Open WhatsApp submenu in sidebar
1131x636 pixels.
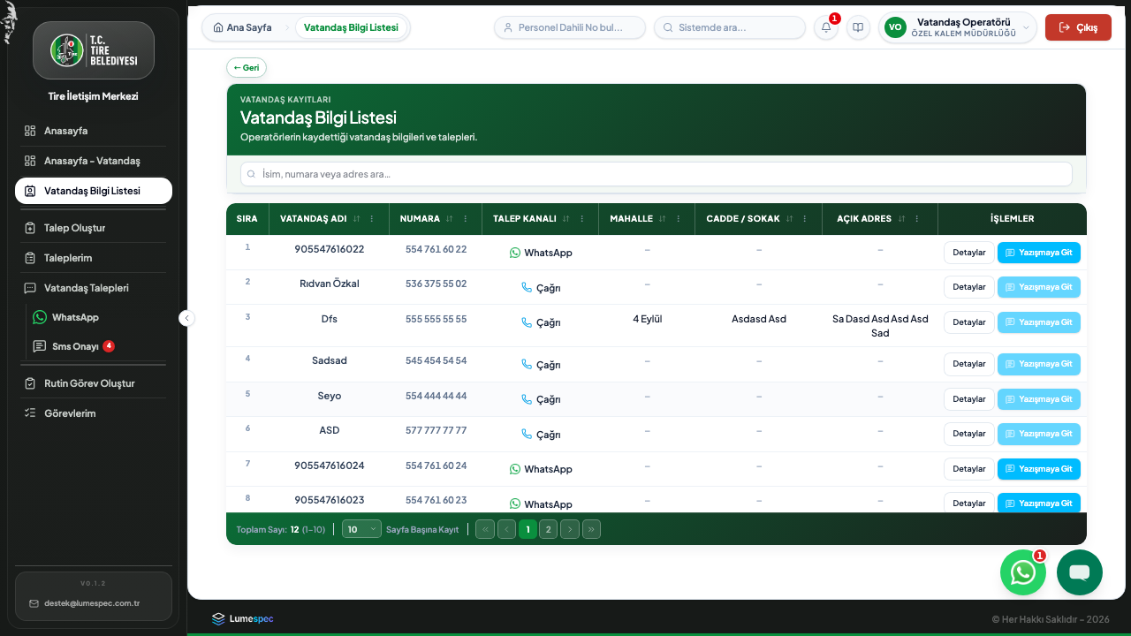pos(97,317)
